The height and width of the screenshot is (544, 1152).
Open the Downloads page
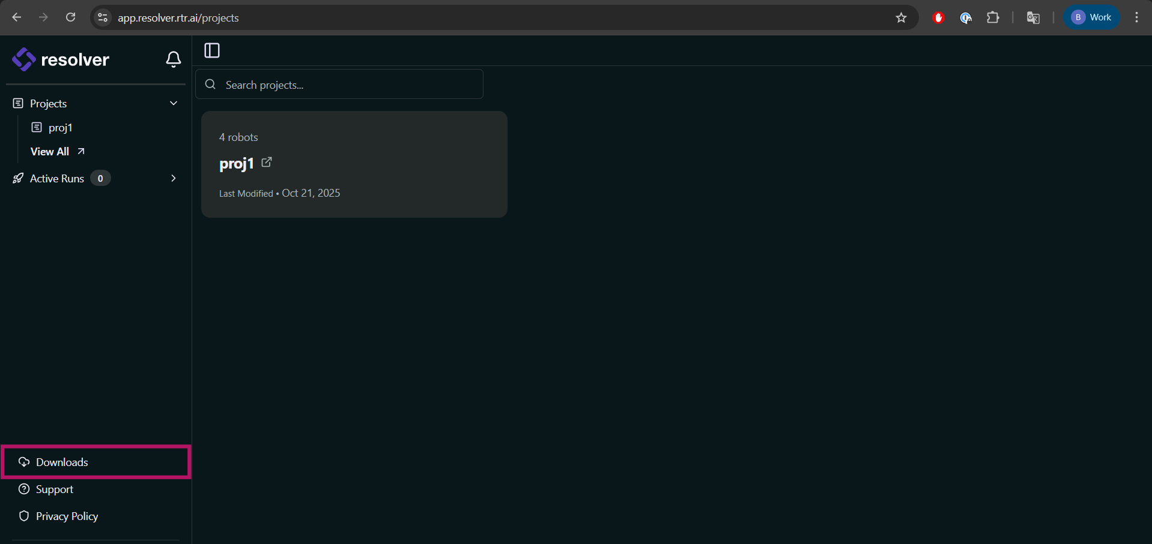pyautogui.click(x=96, y=462)
